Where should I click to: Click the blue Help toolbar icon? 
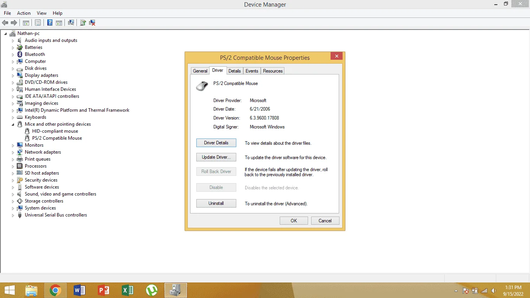50,23
